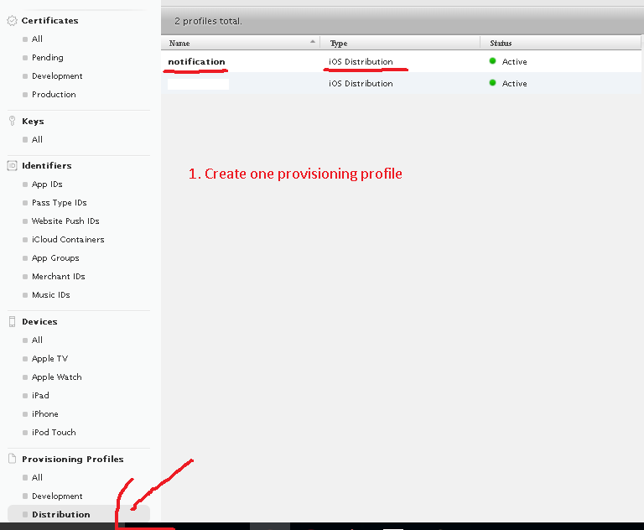Show Apple Watch devices
This screenshot has height=530, width=644.
pyautogui.click(x=57, y=377)
